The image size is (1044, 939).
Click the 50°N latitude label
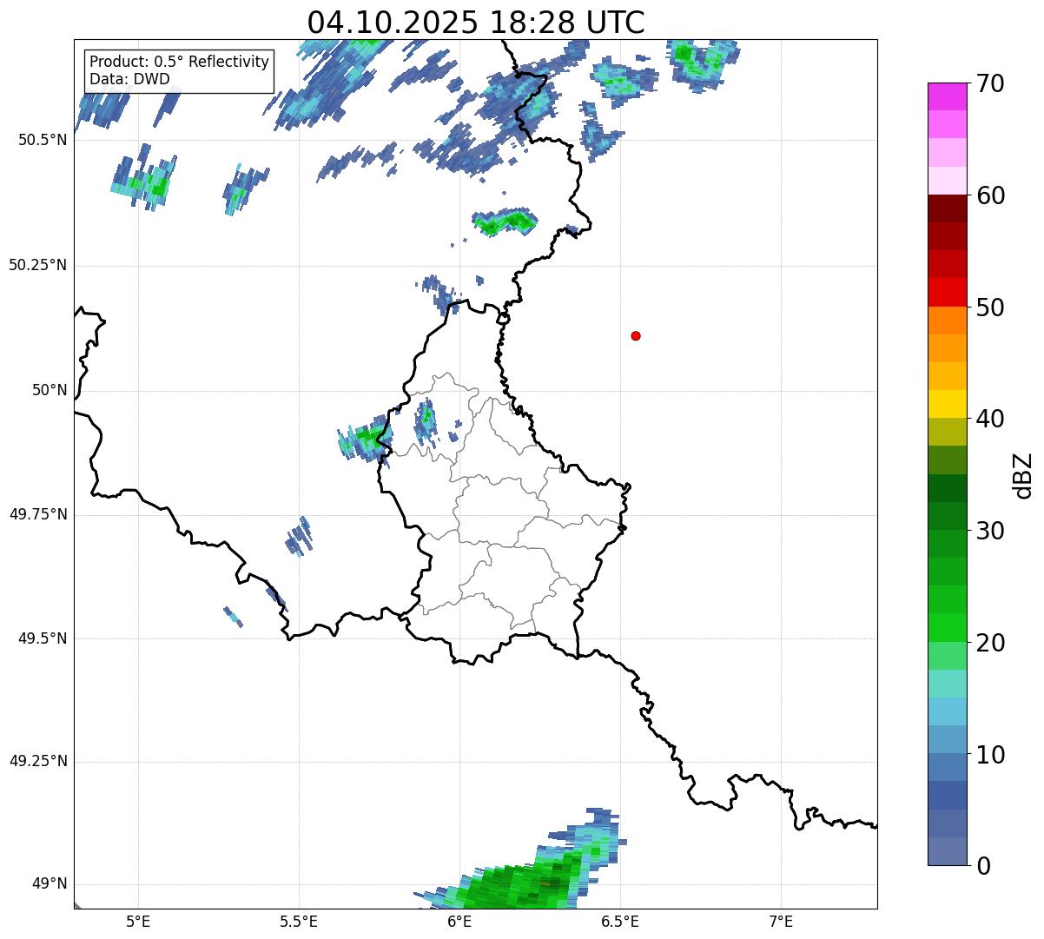tap(50, 390)
